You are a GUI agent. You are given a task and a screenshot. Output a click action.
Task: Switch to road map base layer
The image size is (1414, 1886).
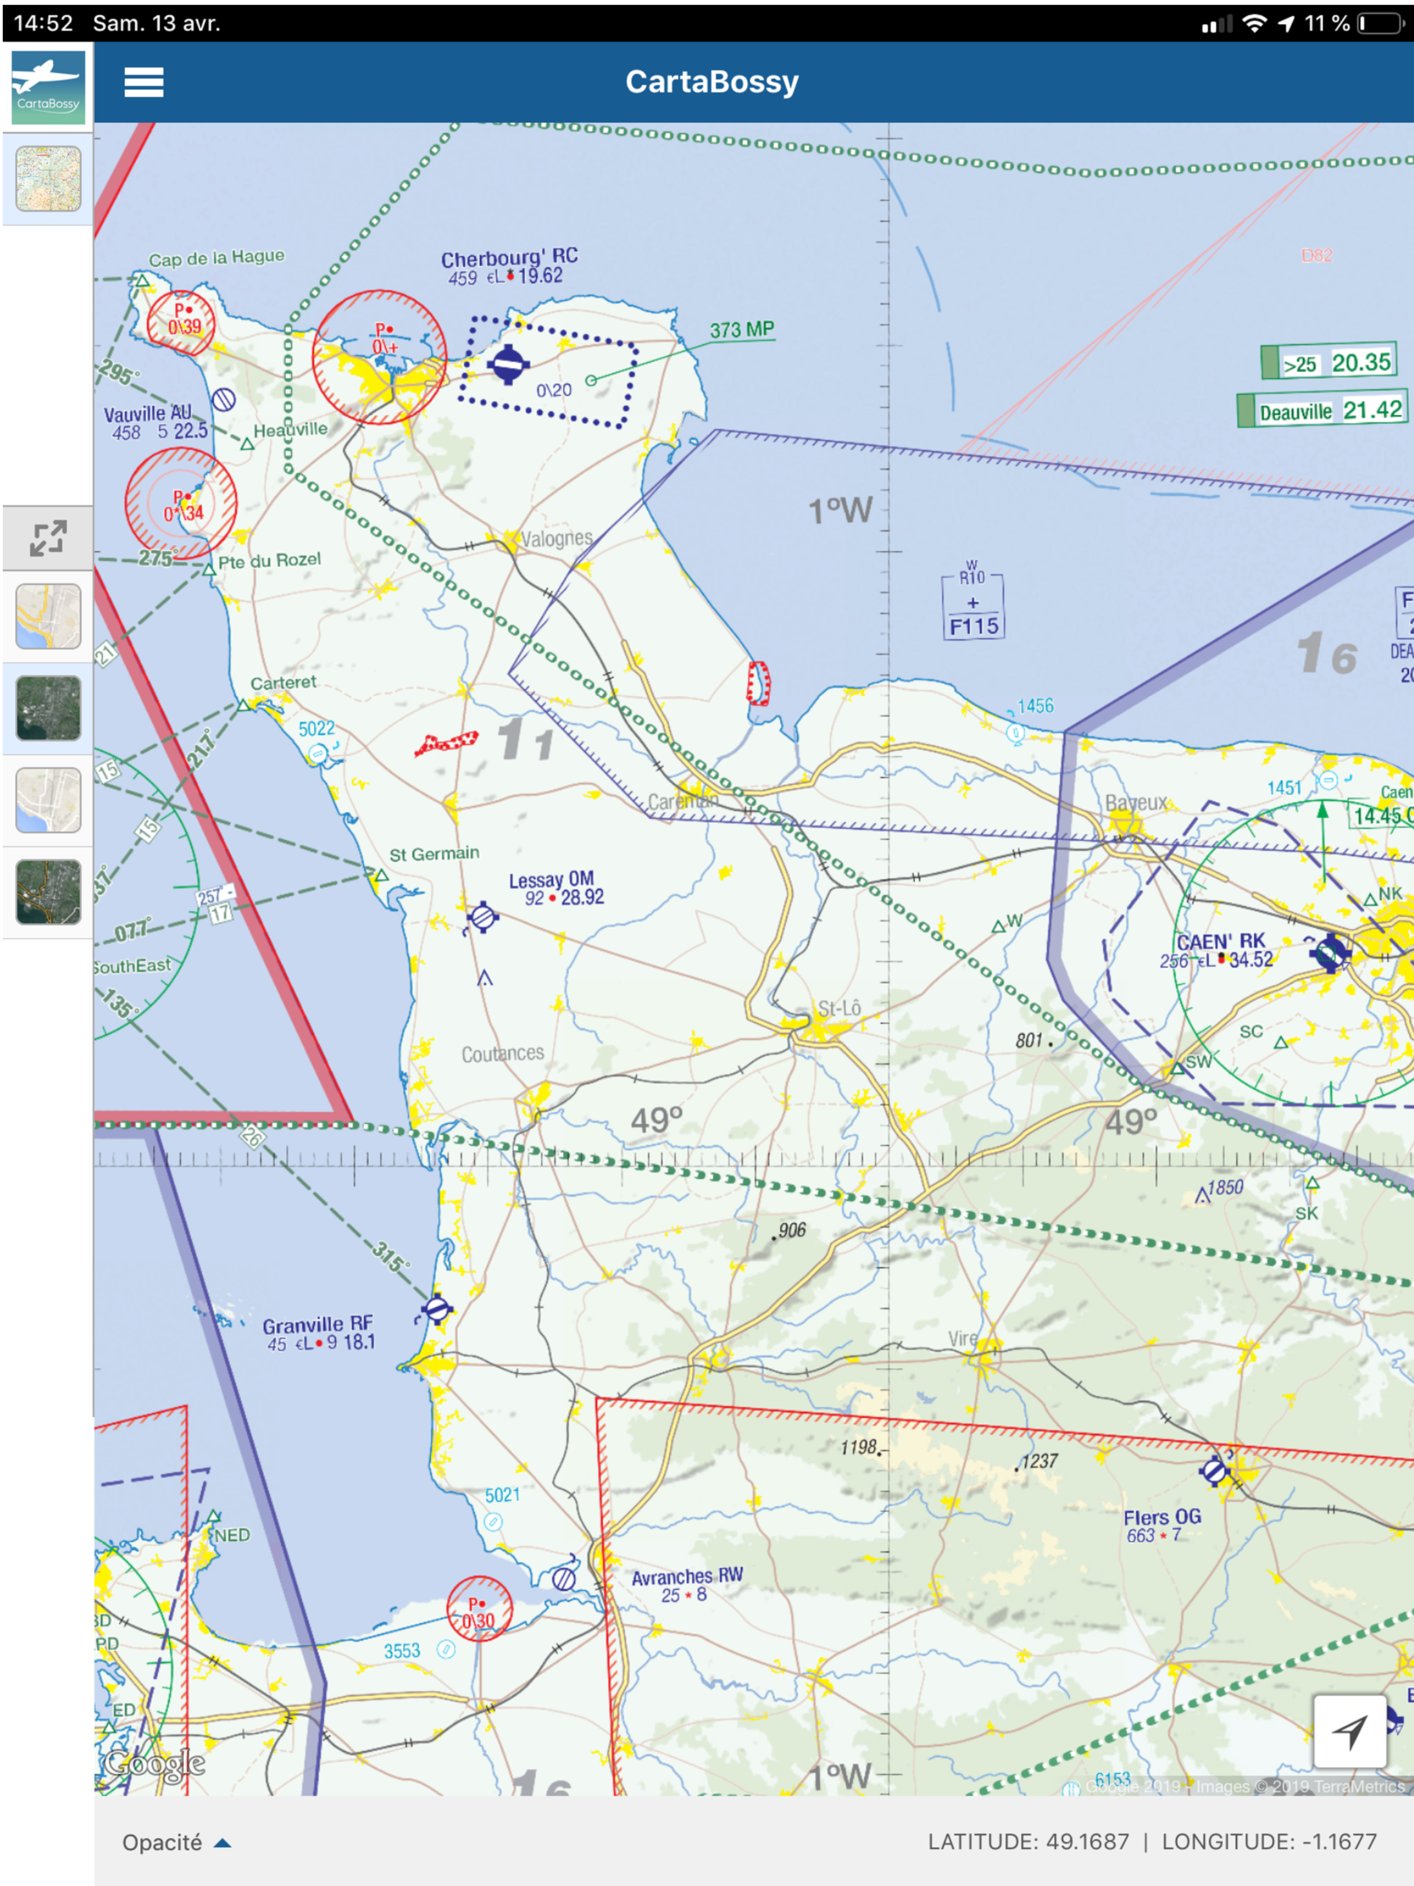click(48, 616)
